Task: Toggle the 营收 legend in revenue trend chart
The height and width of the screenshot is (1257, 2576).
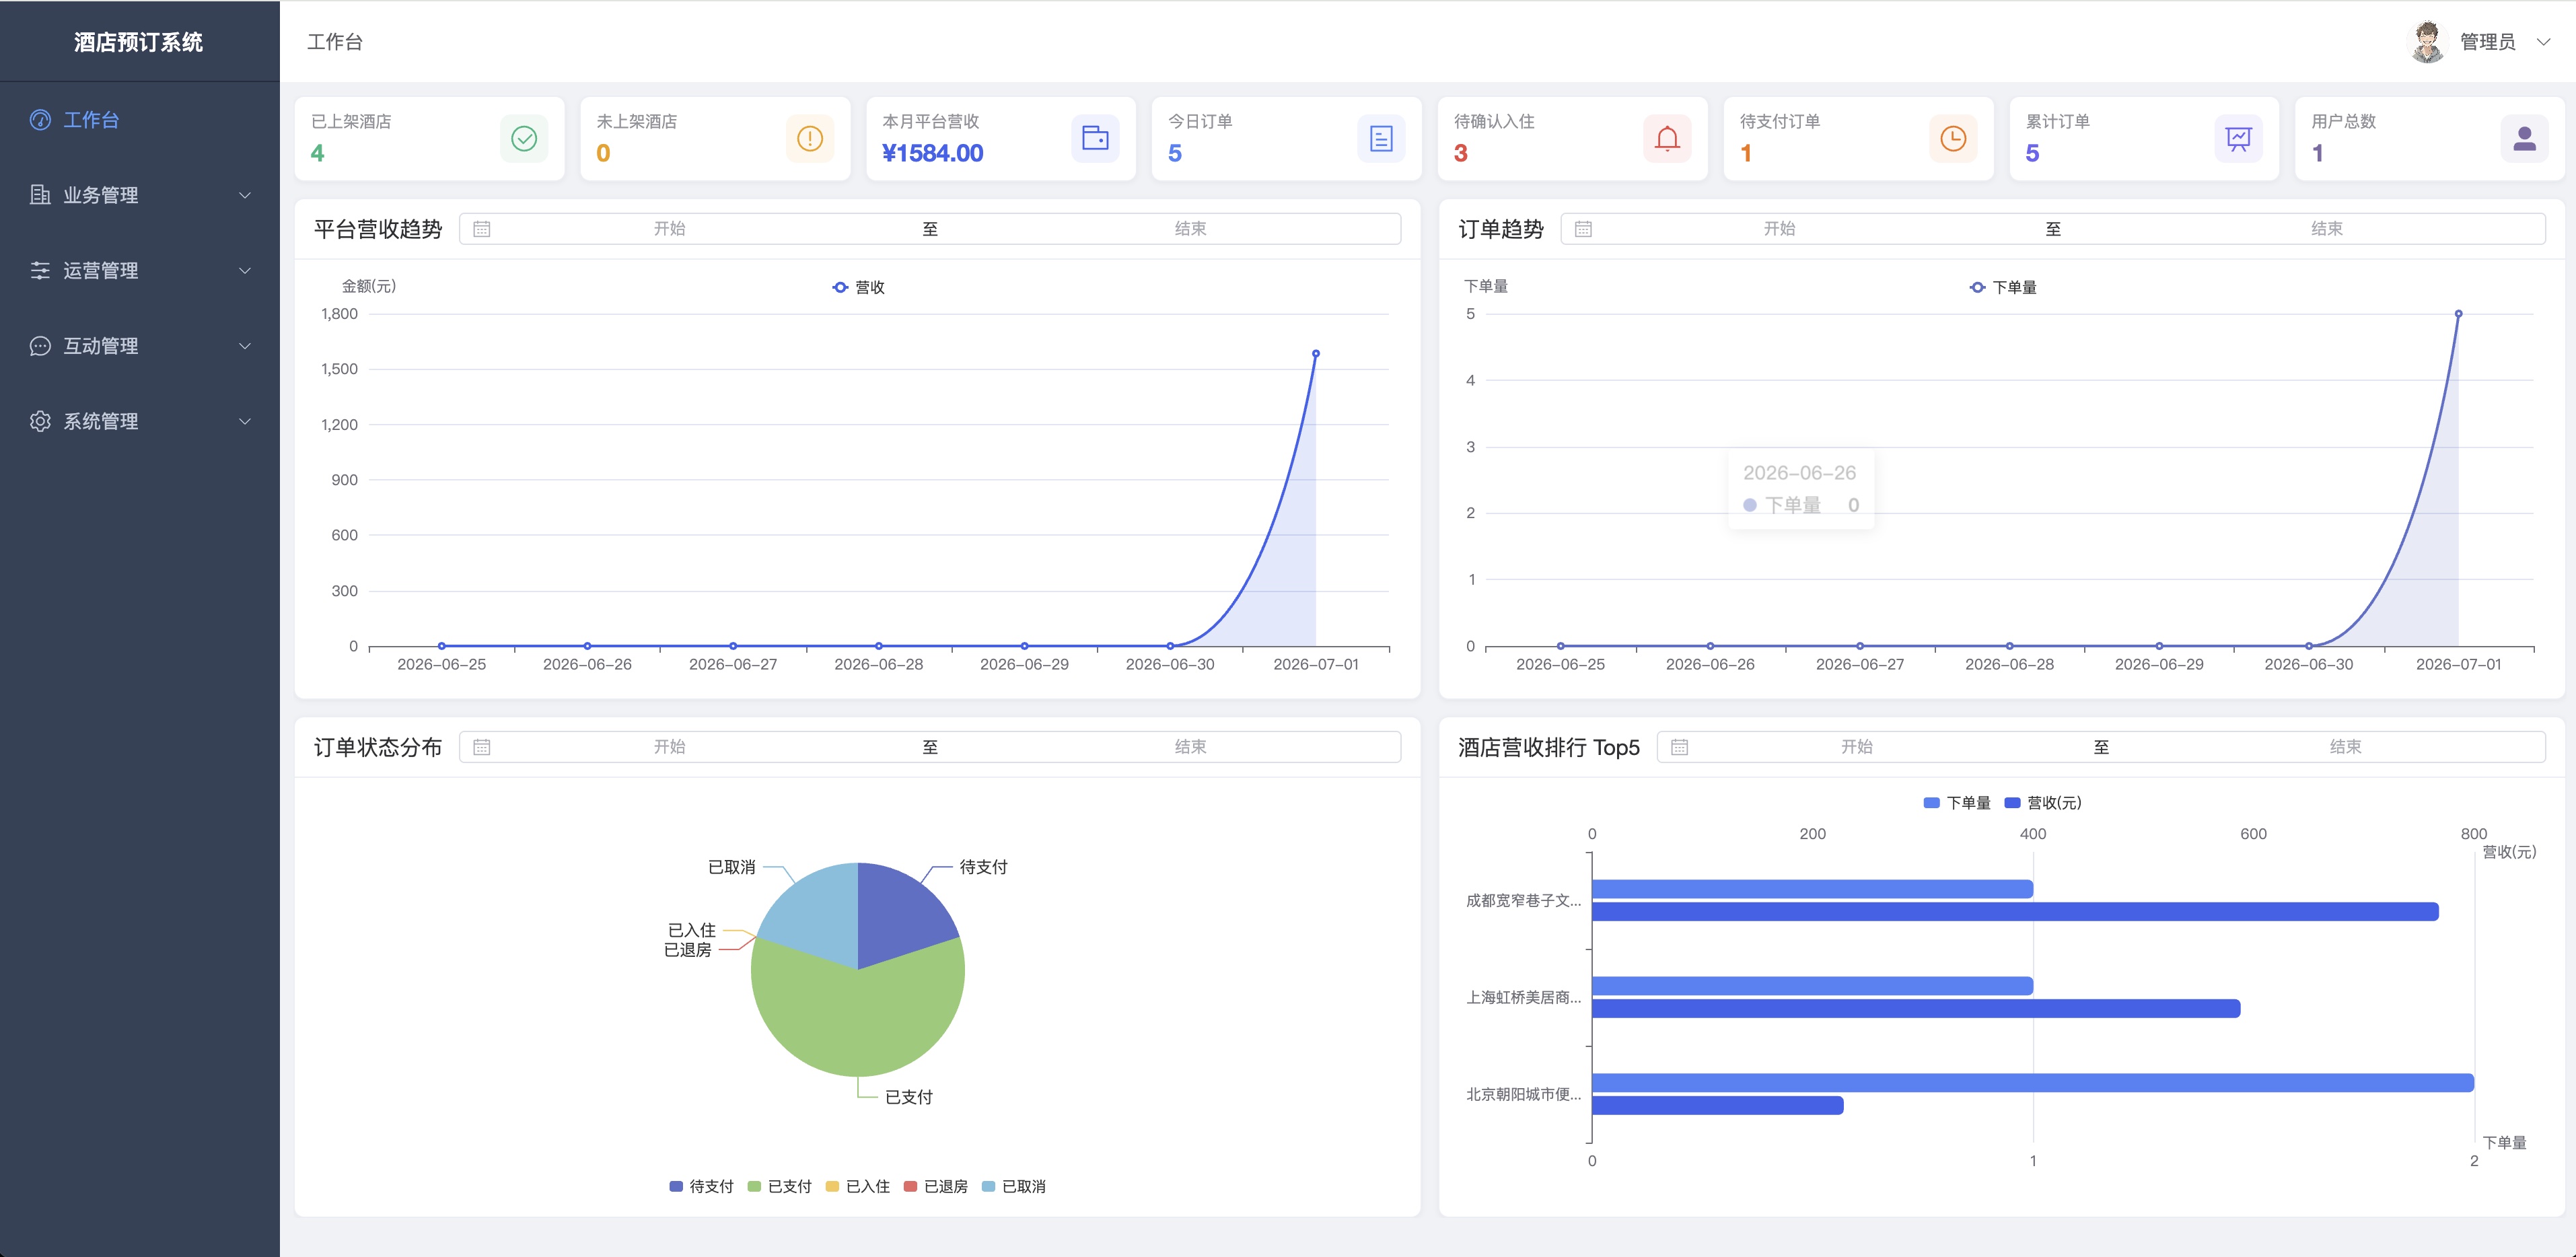Action: click(x=859, y=287)
